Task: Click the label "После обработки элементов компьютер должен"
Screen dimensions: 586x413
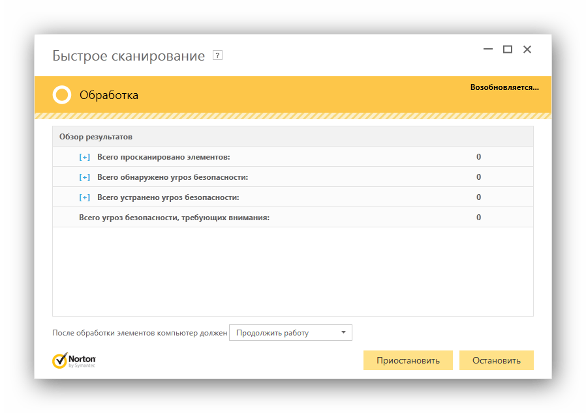Action: [140, 332]
